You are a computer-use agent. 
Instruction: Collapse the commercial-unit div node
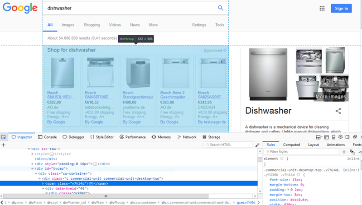coord(39,178)
